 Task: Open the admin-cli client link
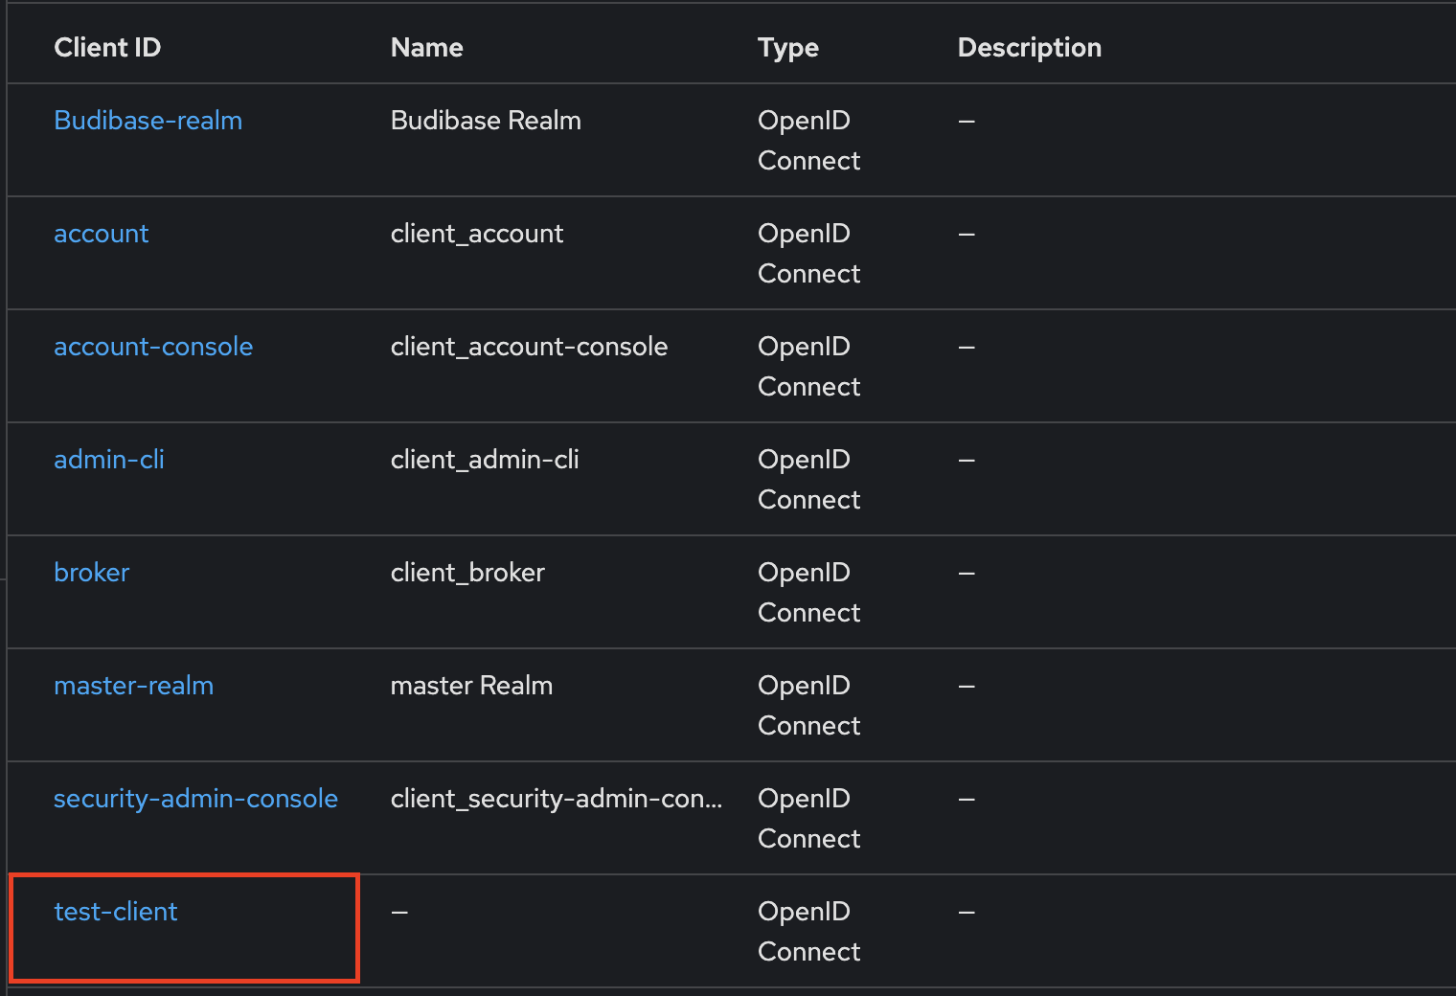[109, 460]
